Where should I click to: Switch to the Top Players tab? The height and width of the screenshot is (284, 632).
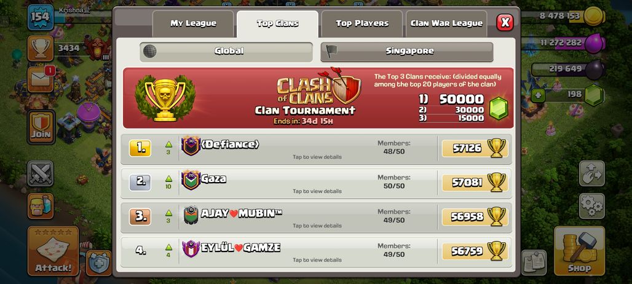click(362, 24)
